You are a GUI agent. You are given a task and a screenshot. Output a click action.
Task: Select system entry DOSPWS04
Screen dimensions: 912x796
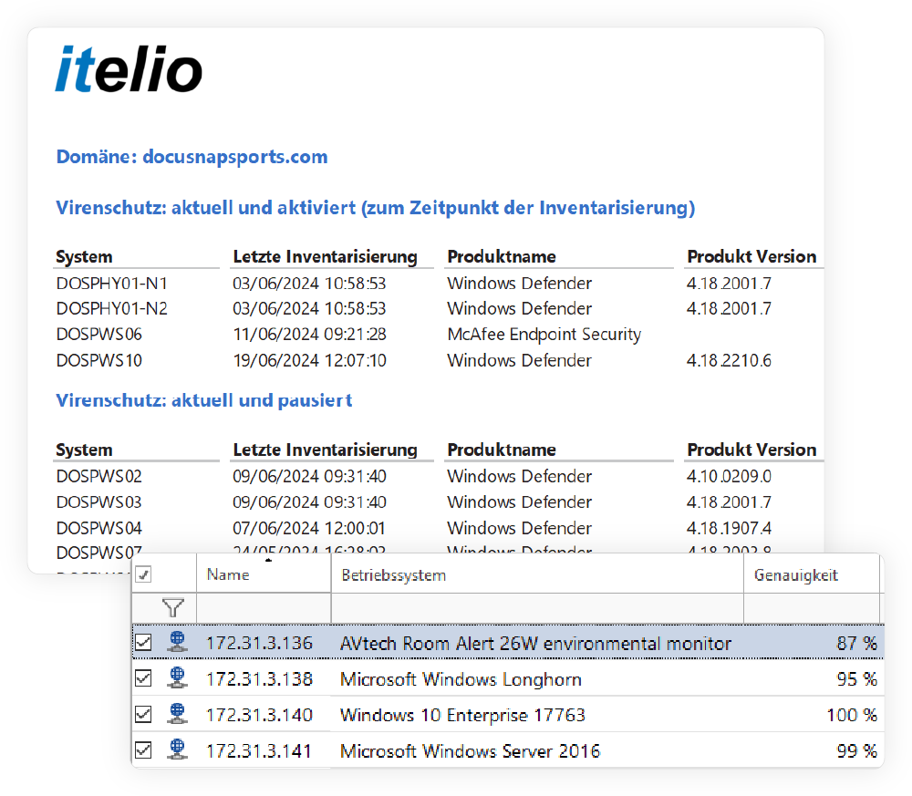click(x=98, y=528)
